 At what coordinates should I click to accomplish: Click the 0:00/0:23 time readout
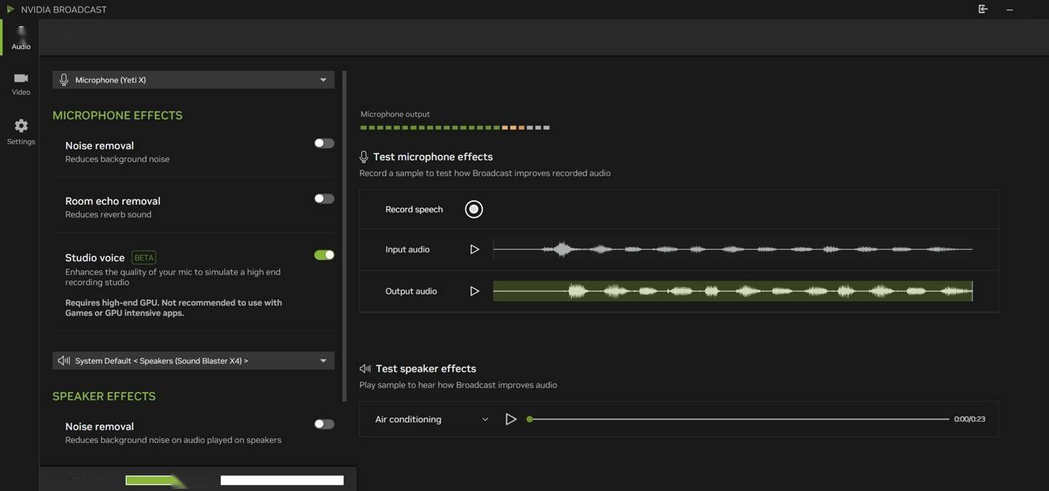(970, 419)
